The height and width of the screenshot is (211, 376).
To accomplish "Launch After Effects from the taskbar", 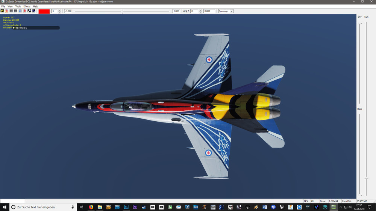I will point(135,207).
